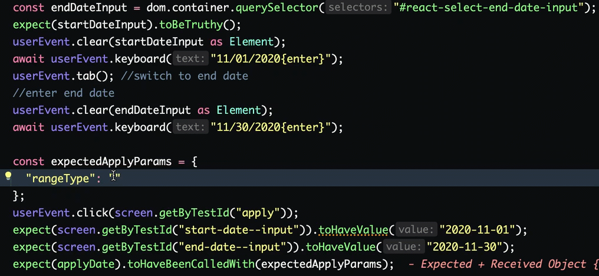599x276 pixels.
Task: Click the "text:" hint before "11/30/2020{enter}"
Action: (x=190, y=127)
